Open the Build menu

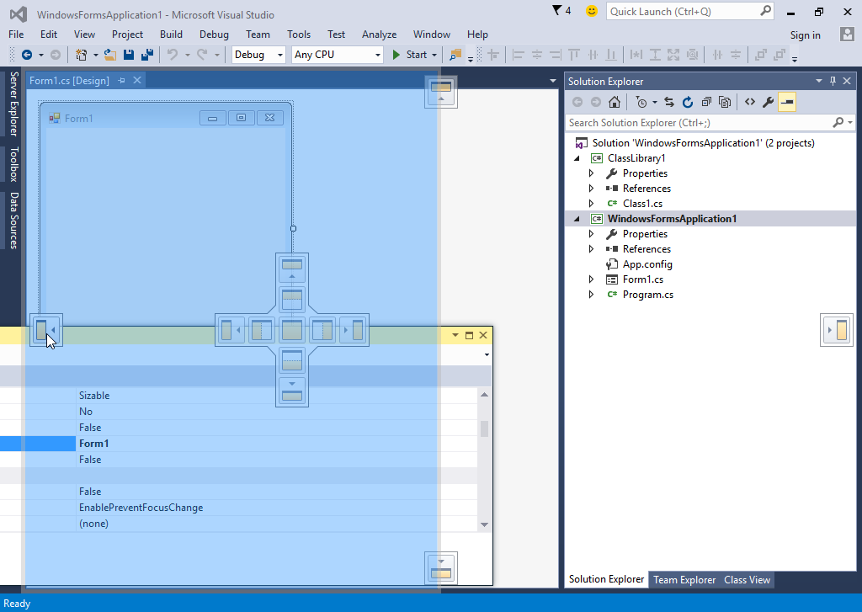click(171, 34)
